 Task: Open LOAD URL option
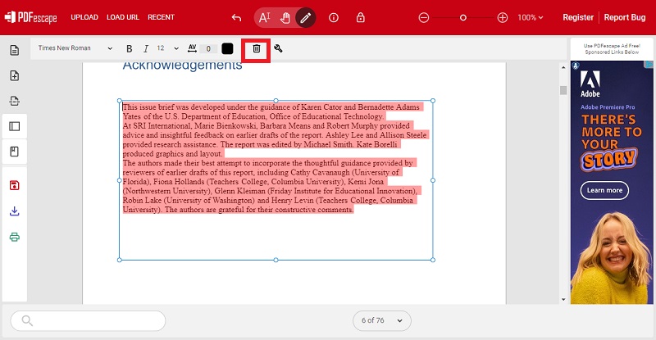122,17
